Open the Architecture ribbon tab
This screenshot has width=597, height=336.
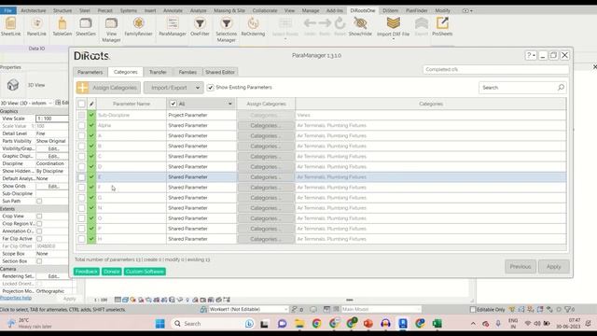coord(34,10)
